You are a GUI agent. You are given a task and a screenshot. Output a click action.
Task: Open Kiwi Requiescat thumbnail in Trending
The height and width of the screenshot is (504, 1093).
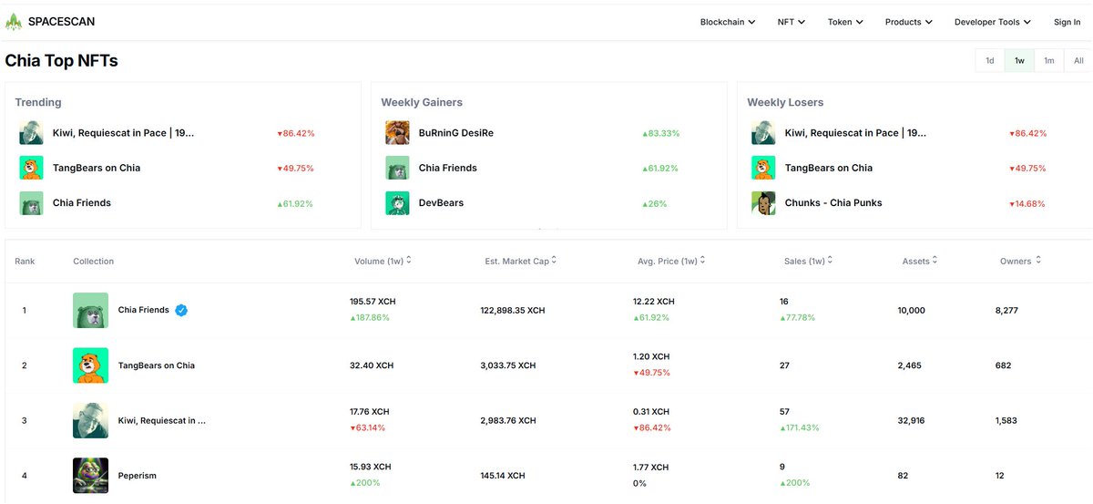32,133
